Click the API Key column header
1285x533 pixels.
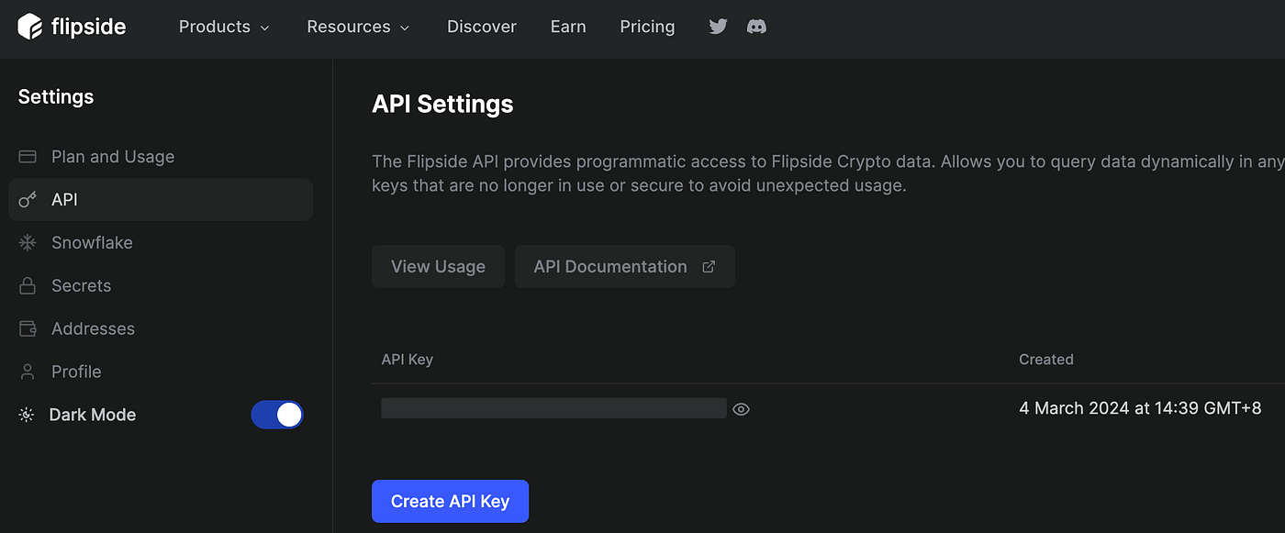[407, 360]
